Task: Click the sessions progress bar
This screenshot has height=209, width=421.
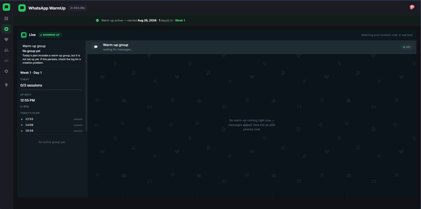Action: pyautogui.click(x=51, y=90)
